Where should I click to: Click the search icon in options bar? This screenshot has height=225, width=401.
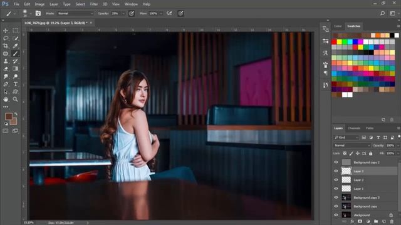tap(382, 13)
